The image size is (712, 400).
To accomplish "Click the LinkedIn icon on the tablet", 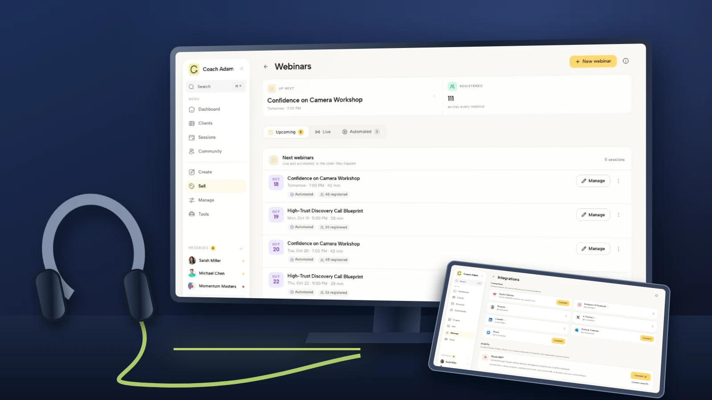I will (x=490, y=320).
